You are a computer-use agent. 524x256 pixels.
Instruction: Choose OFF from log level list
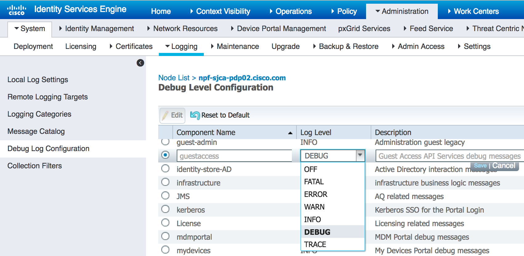coord(333,169)
